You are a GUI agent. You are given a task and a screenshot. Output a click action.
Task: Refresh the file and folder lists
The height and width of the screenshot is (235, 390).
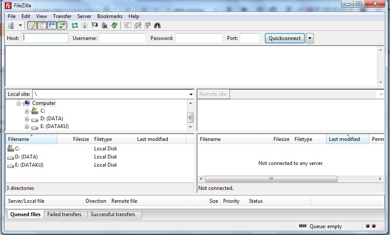(x=75, y=25)
